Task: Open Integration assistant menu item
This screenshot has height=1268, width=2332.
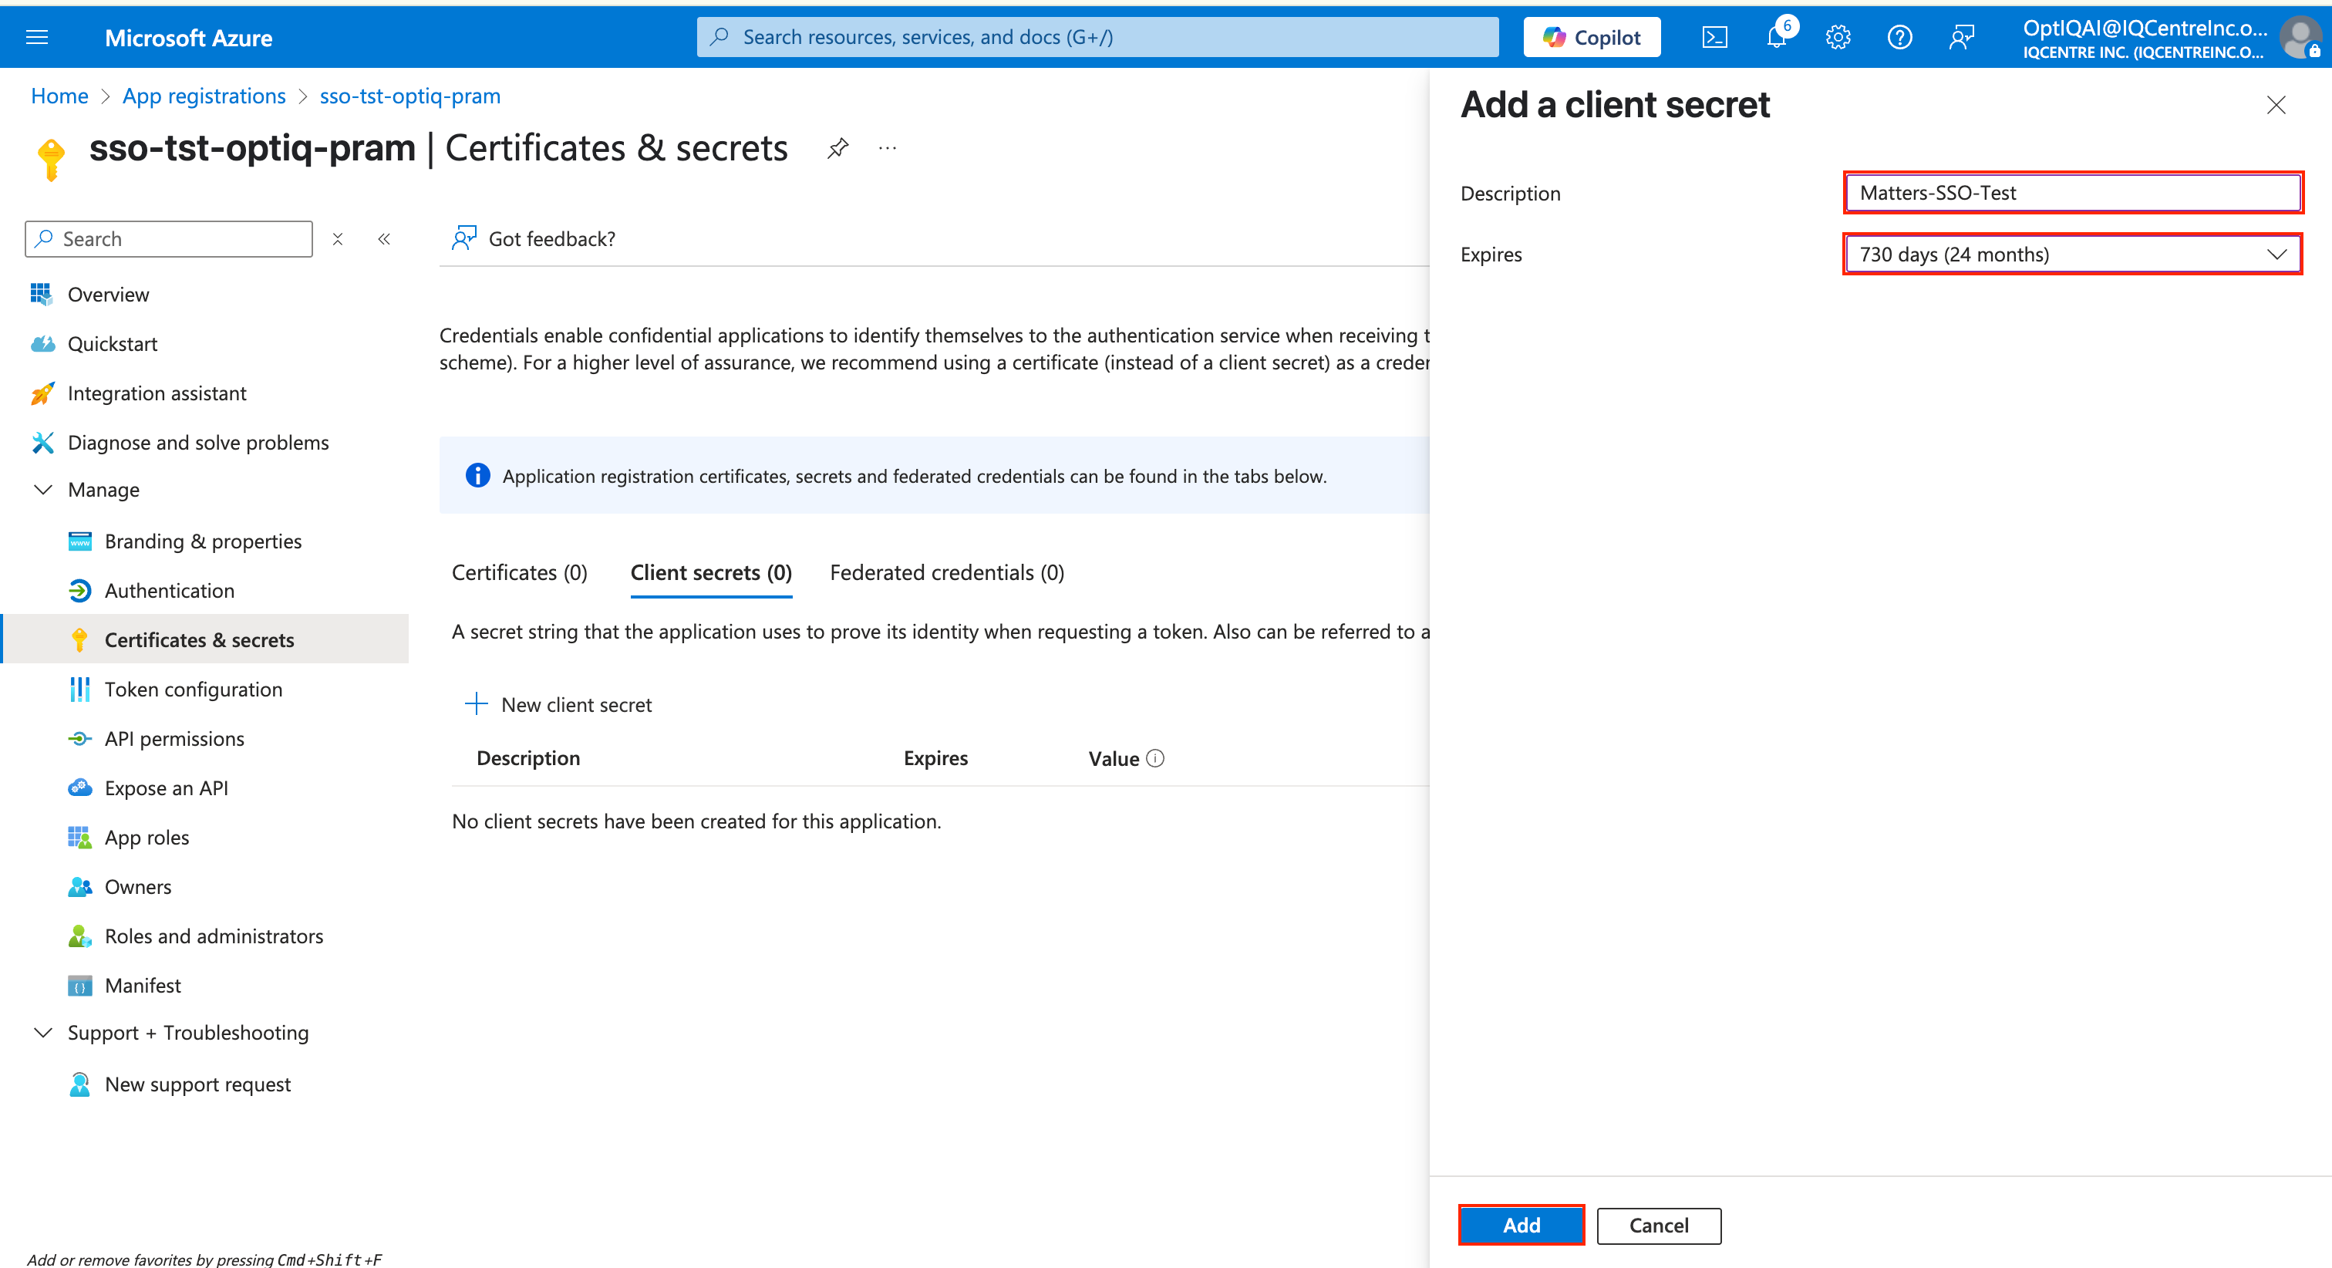Action: pyautogui.click(x=157, y=393)
